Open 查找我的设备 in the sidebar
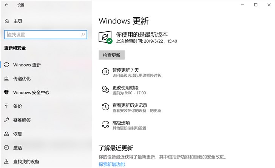 coord(26,162)
